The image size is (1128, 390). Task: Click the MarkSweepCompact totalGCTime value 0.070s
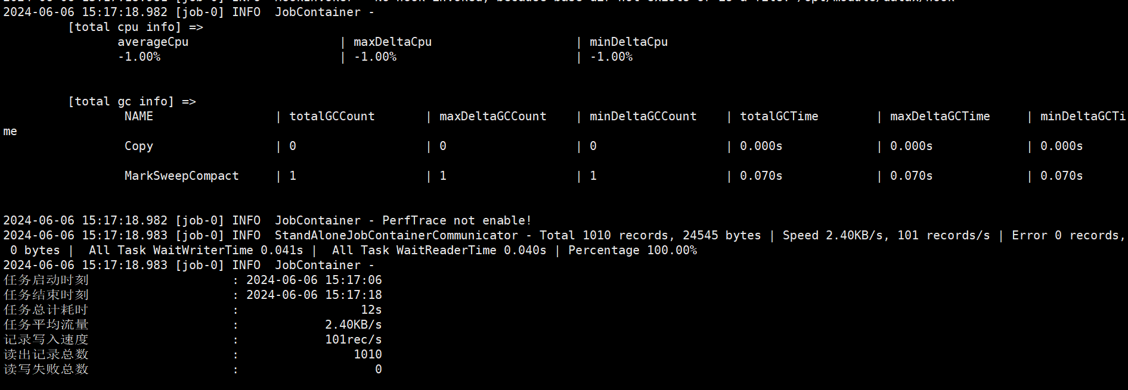761,176
